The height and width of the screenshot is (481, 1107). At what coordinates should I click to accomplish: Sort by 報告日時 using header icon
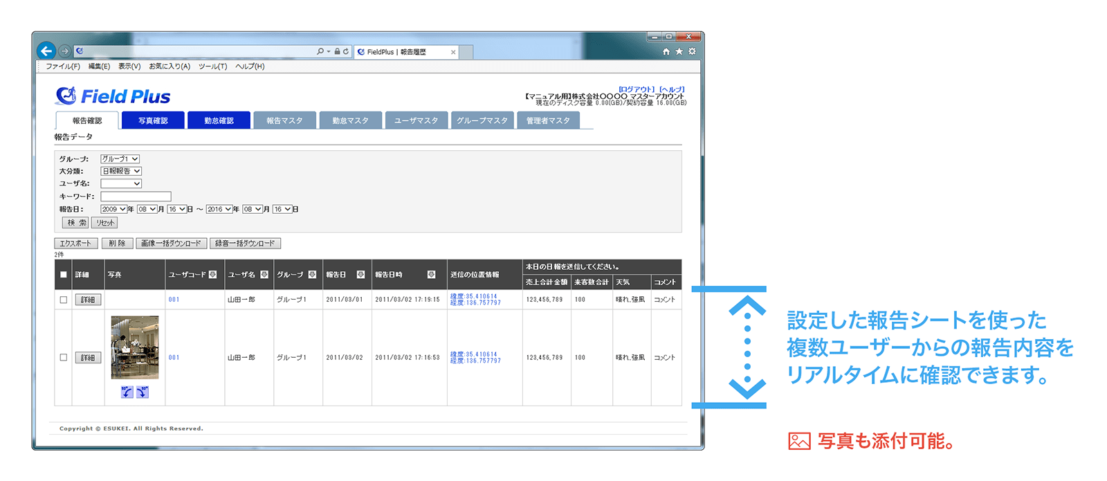pos(431,275)
